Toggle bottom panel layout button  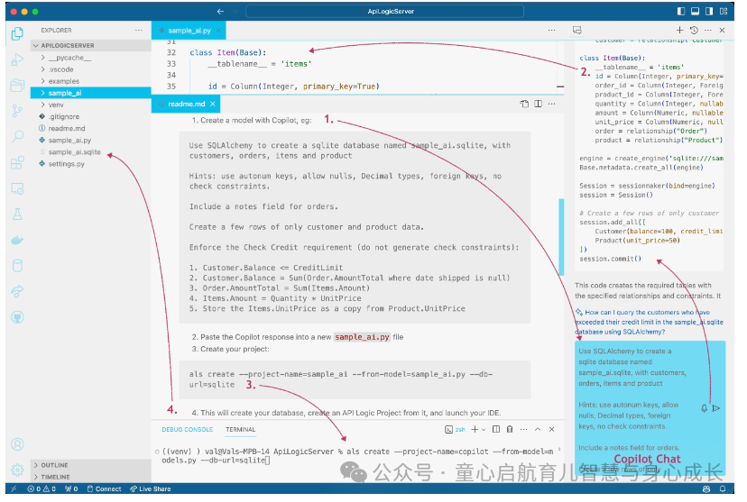click(695, 12)
